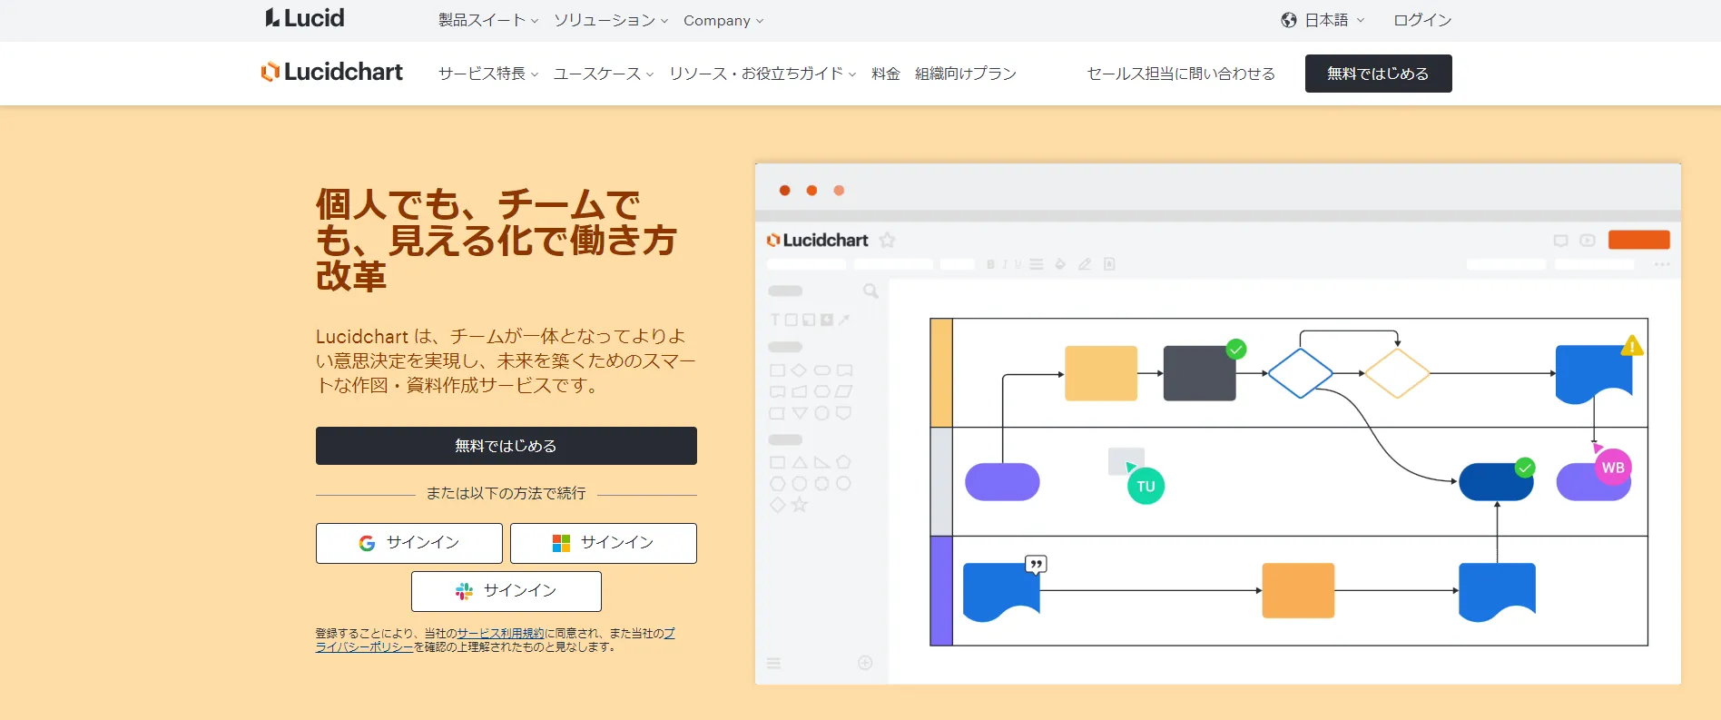Click the Lucidchart logo in the navigation bar
This screenshot has width=1721, height=720.
(332, 72)
